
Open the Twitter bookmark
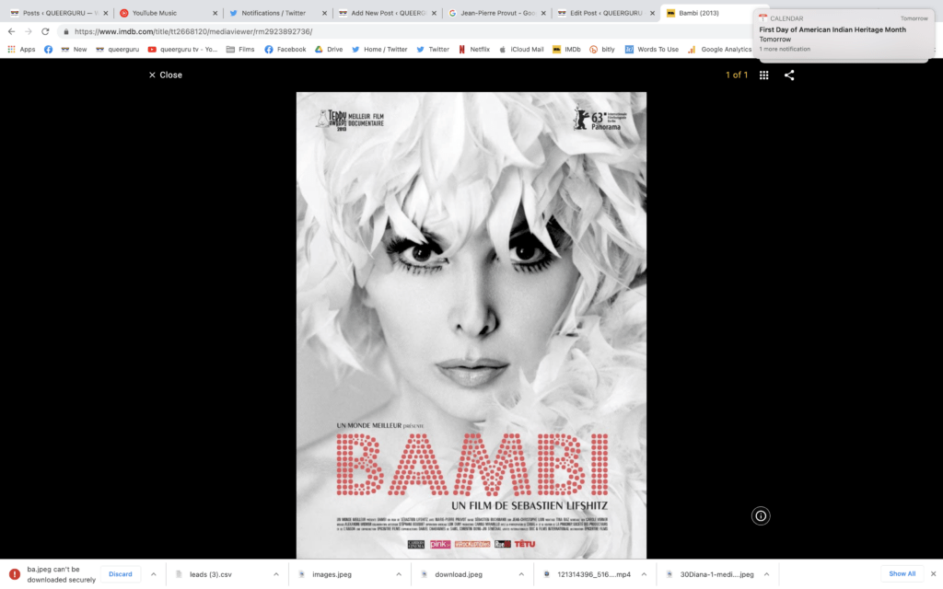pyautogui.click(x=433, y=50)
